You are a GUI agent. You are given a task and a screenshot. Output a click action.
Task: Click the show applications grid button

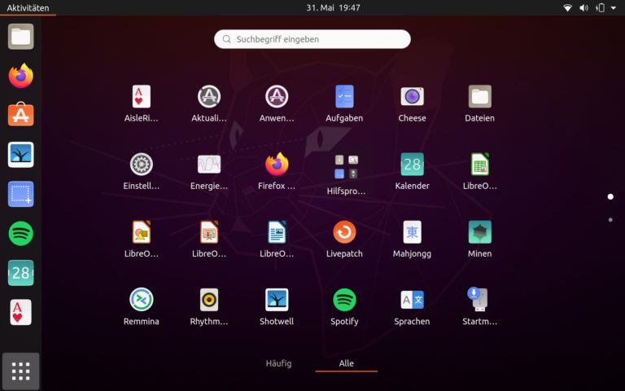pyautogui.click(x=20, y=371)
